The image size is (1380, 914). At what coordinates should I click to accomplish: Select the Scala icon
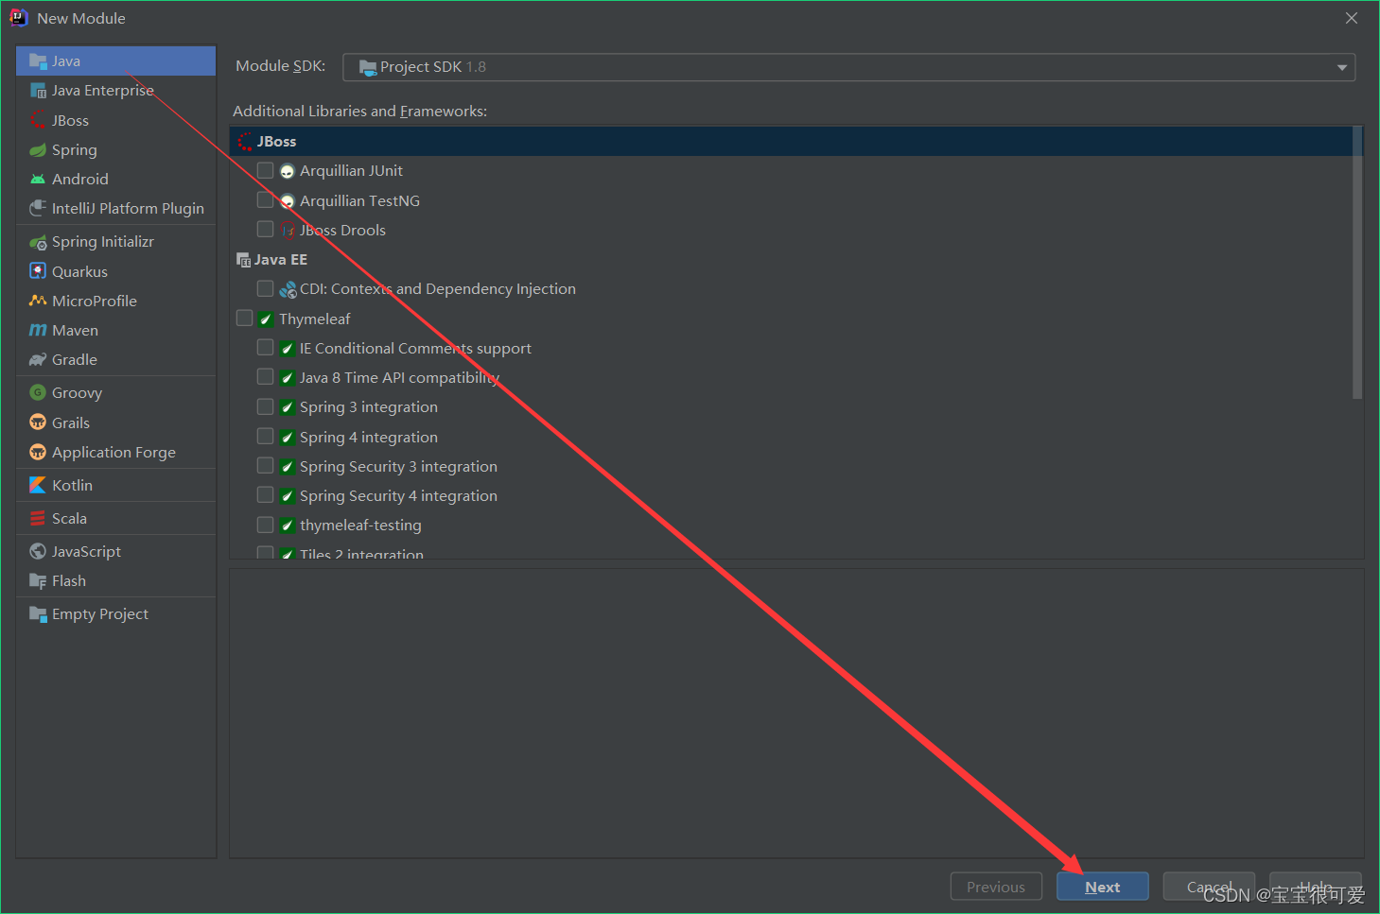(38, 518)
